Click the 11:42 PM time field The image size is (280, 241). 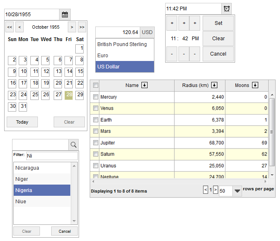[193, 9]
